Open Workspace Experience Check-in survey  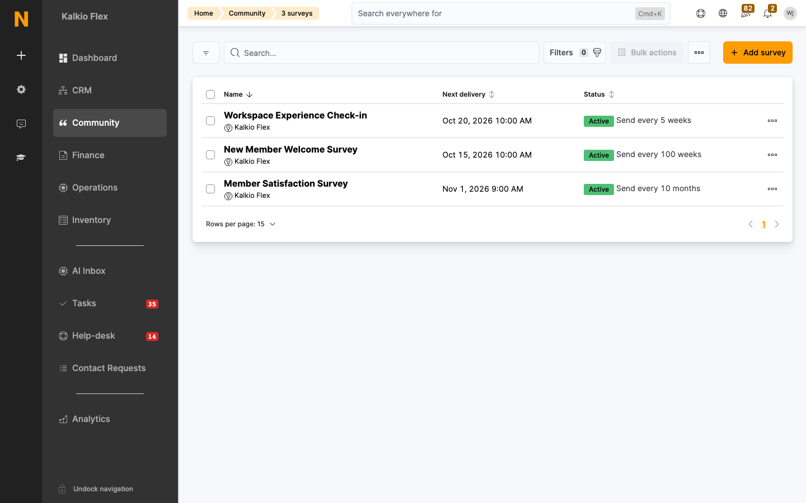tap(296, 115)
